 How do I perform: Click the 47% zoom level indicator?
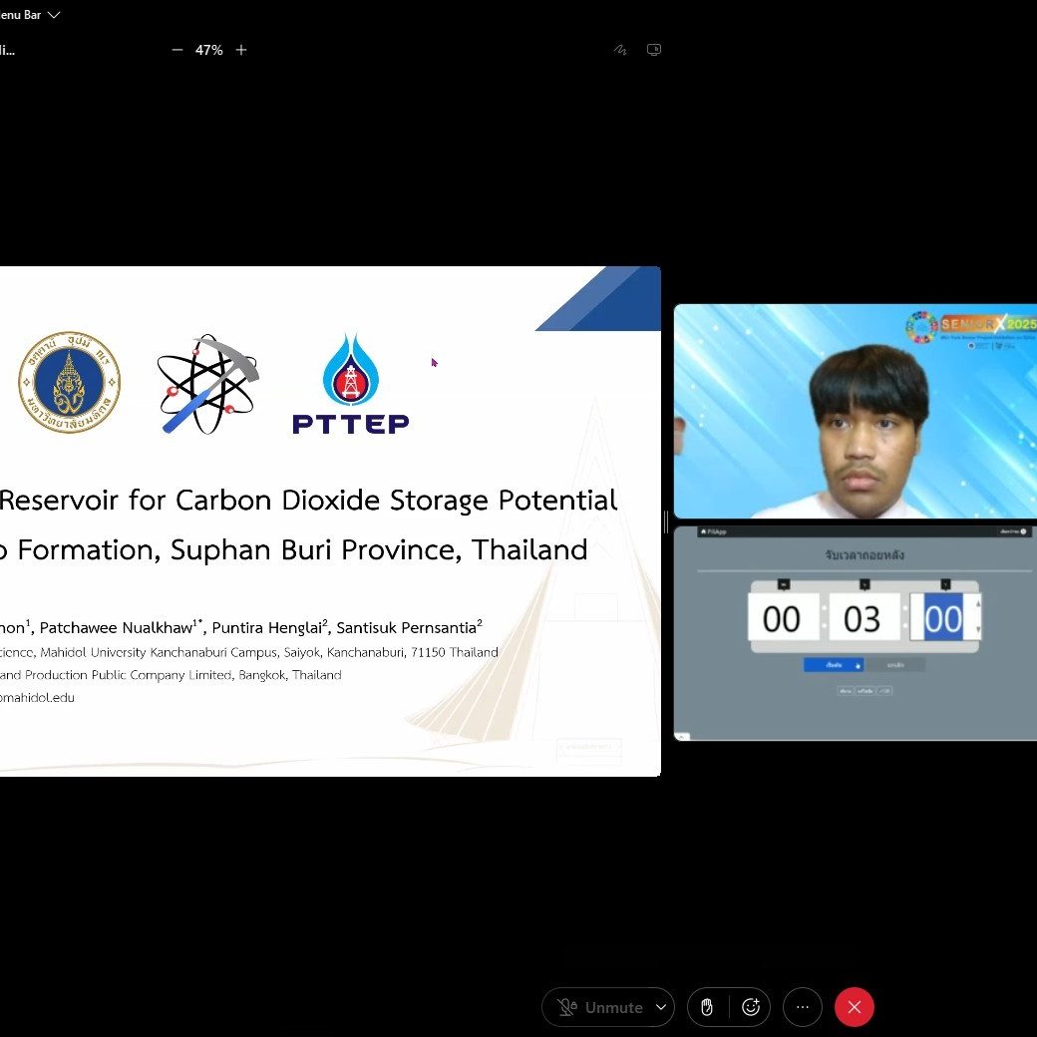click(208, 50)
